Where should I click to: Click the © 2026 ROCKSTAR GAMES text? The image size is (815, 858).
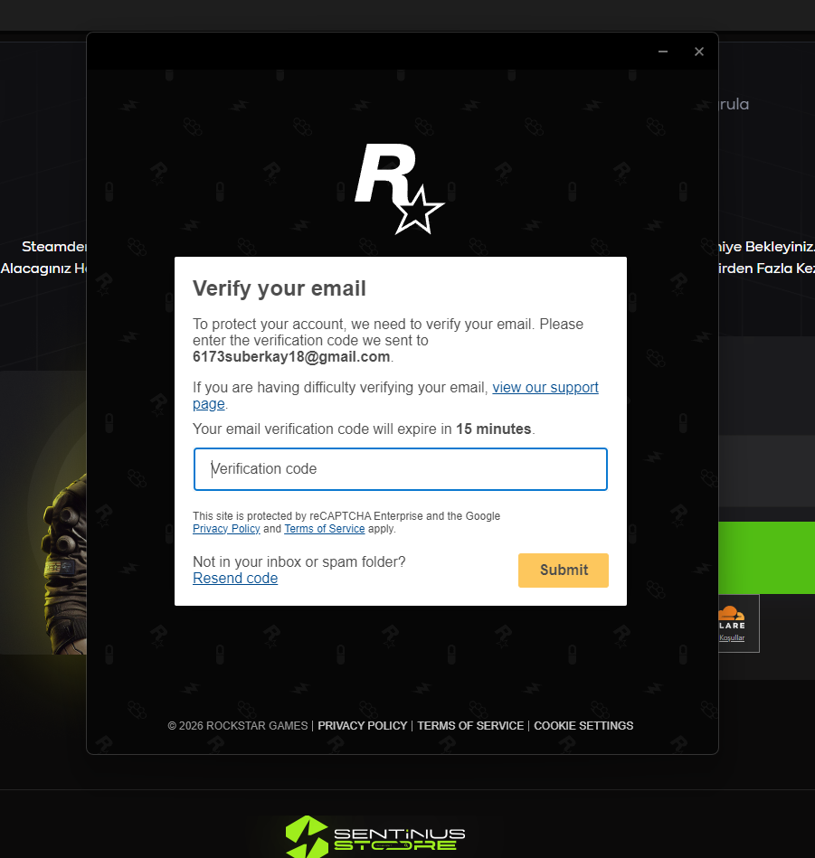[x=238, y=726]
